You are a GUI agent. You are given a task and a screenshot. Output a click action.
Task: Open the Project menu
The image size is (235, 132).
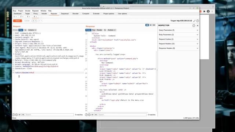(21, 11)
